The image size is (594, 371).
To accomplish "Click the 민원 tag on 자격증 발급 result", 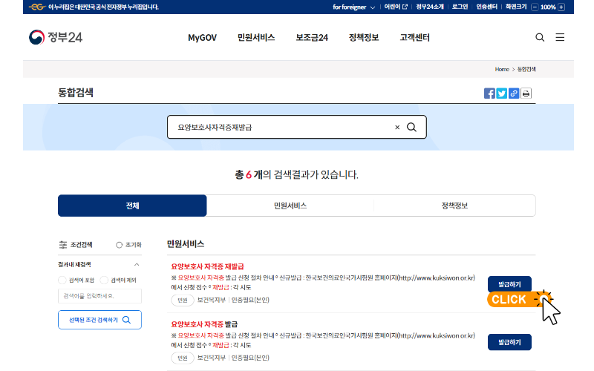I will [183, 358].
